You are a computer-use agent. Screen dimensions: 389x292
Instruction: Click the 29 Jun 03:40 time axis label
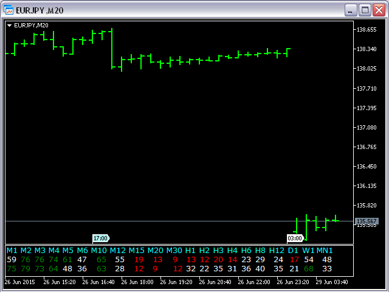click(x=332, y=282)
